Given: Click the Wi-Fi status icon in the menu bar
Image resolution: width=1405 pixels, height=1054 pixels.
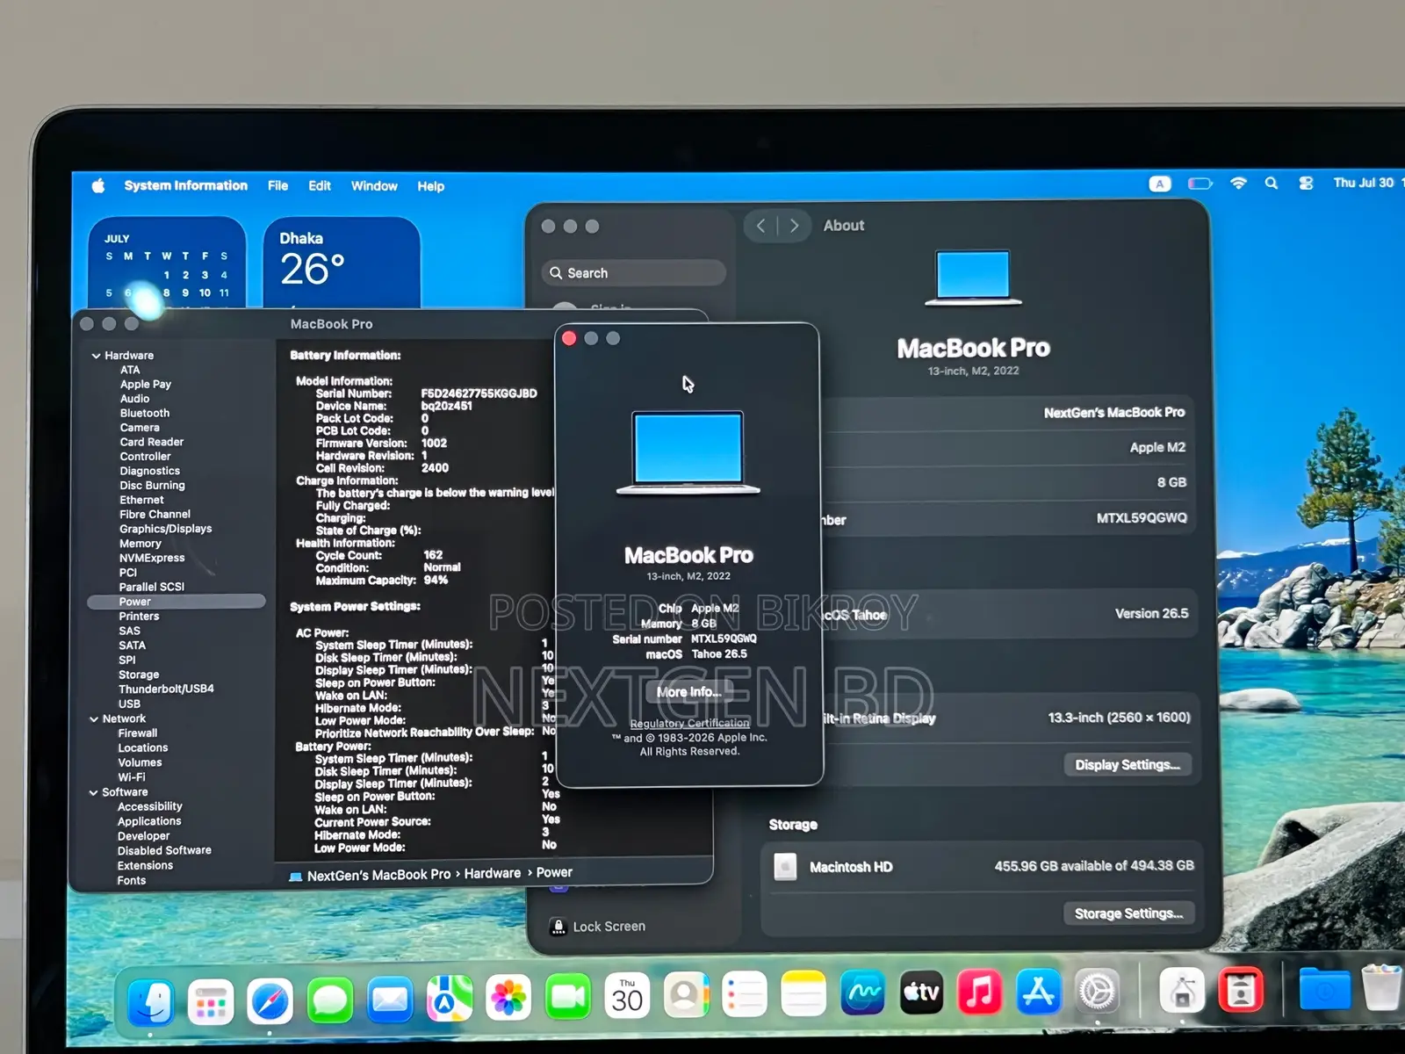Looking at the screenshot, I should tap(1238, 184).
